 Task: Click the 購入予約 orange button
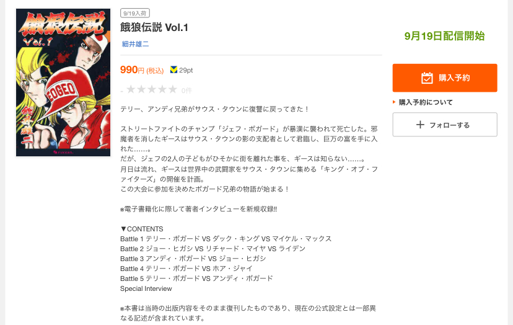coord(445,78)
